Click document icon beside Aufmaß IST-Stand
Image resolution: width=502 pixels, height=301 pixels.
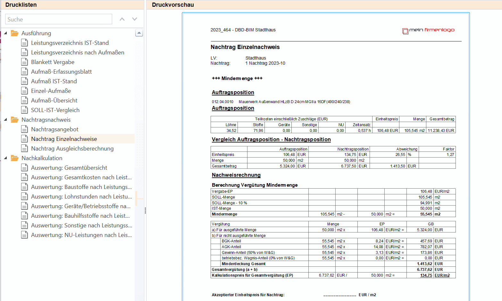(24, 81)
